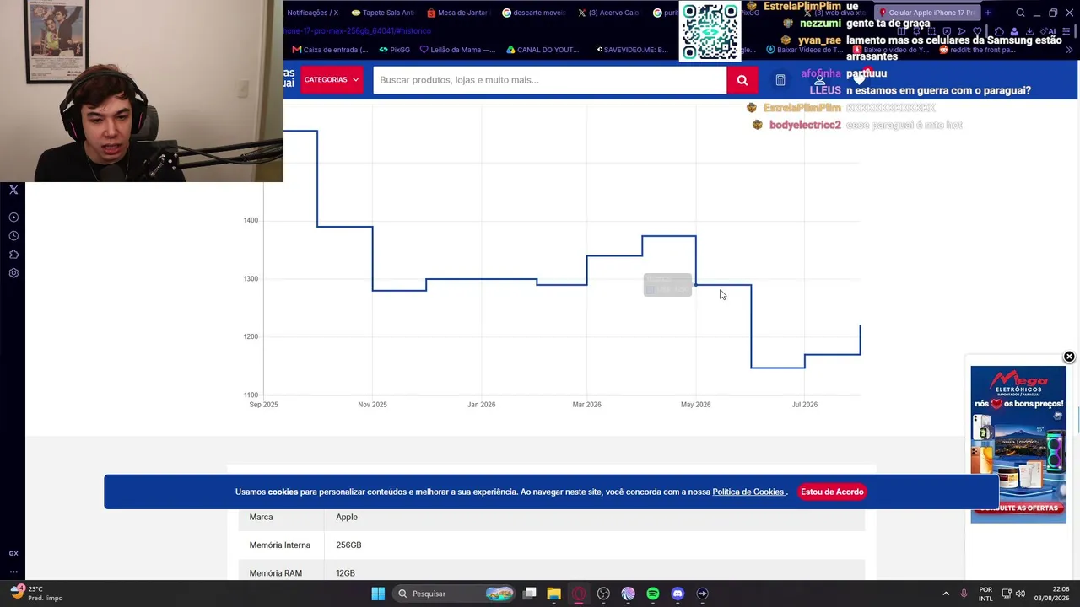Open Spotify from taskbar
The height and width of the screenshot is (607, 1080).
(653, 594)
